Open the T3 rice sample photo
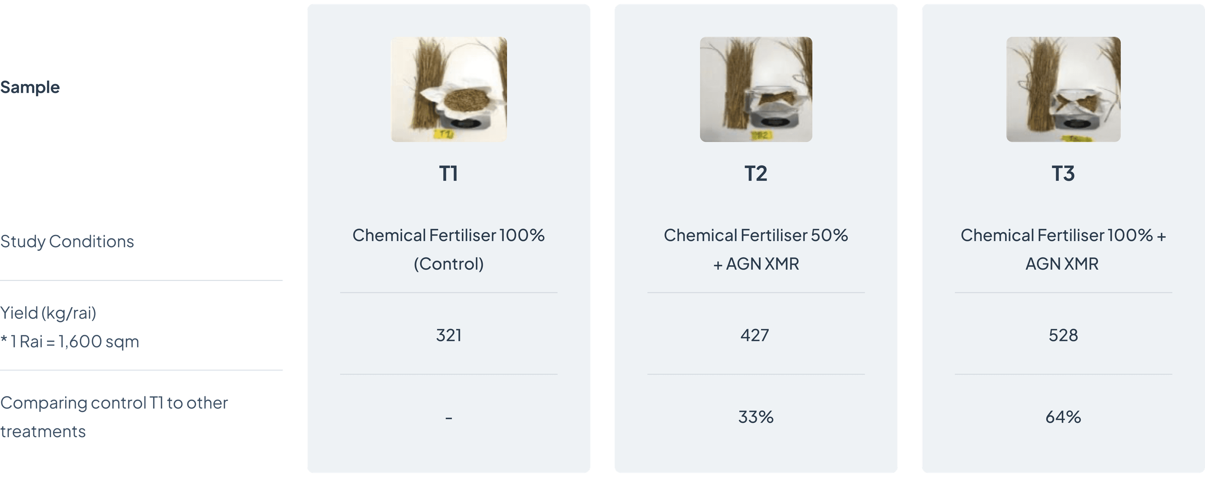The image size is (1205, 477). tap(1063, 89)
